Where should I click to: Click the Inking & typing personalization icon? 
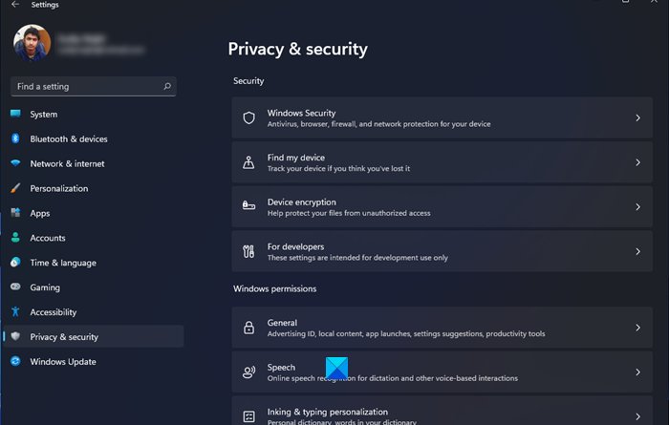pos(248,416)
